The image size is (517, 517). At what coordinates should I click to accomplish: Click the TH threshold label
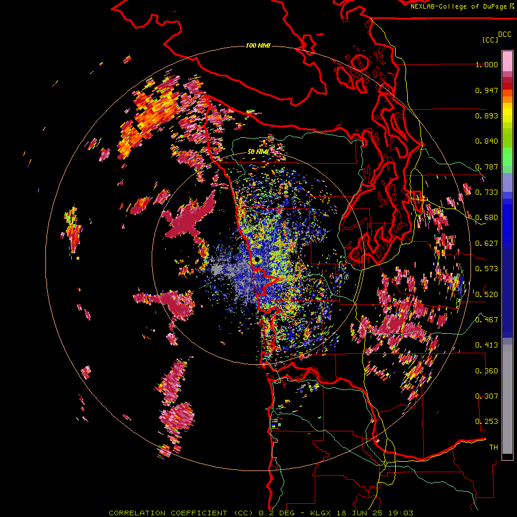[493, 447]
